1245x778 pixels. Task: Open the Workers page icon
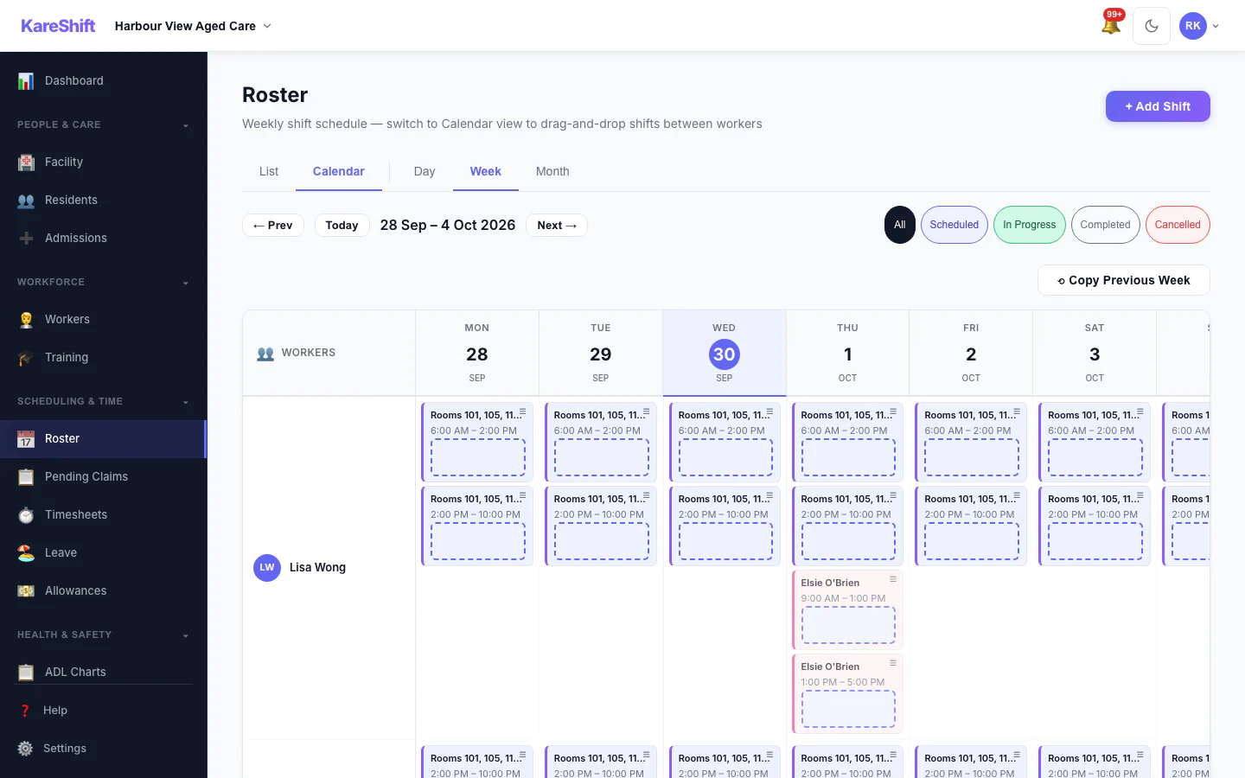point(27,320)
